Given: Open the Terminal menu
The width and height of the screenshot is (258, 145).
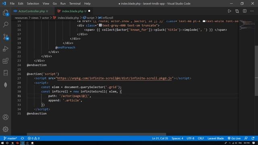Looking at the screenshot, I should pyautogui.click(x=75, y=4).
